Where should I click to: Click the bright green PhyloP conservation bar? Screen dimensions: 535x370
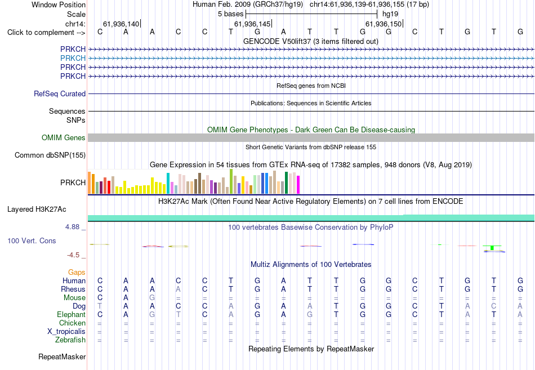tap(492, 247)
